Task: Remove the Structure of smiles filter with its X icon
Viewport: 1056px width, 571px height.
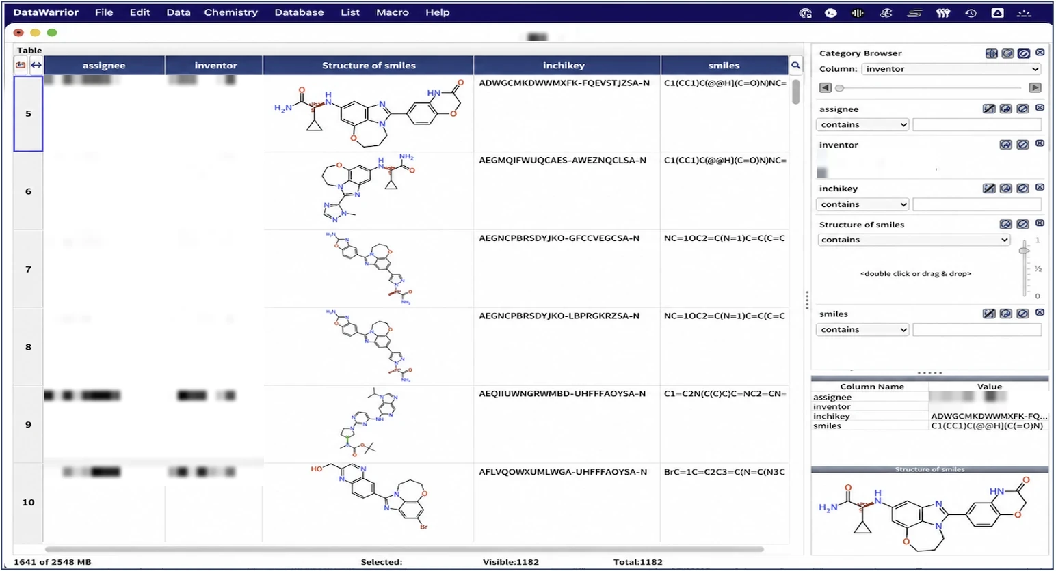Action: click(x=1040, y=223)
